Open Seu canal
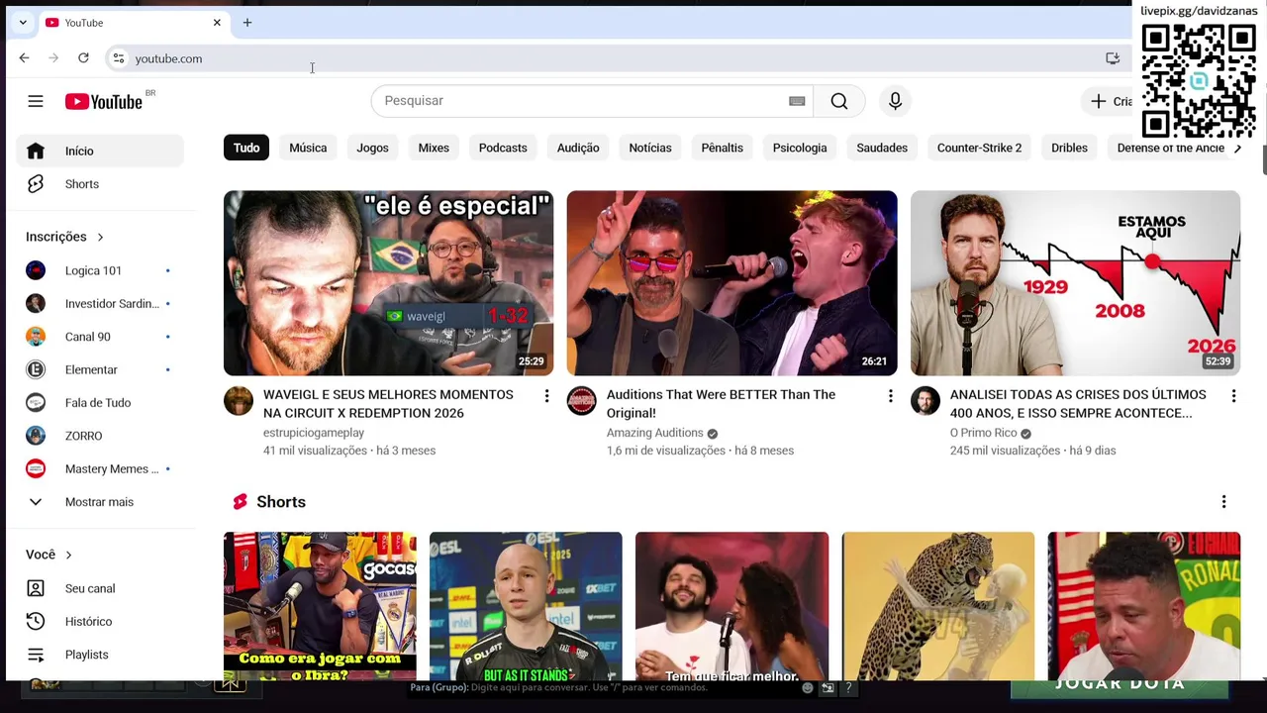The height and width of the screenshot is (713, 1267). click(99, 588)
